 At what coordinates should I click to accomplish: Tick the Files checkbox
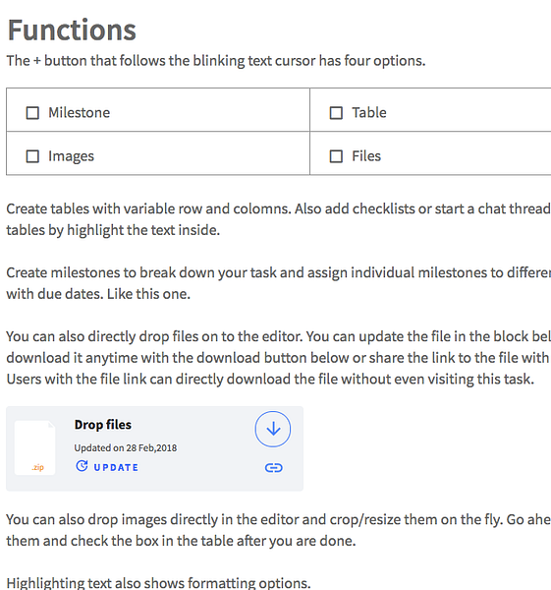[336, 156]
